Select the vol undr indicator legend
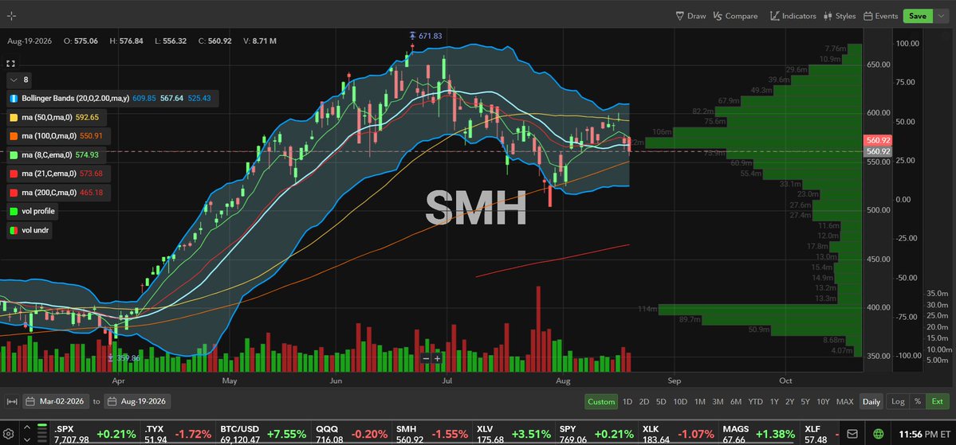 point(30,231)
